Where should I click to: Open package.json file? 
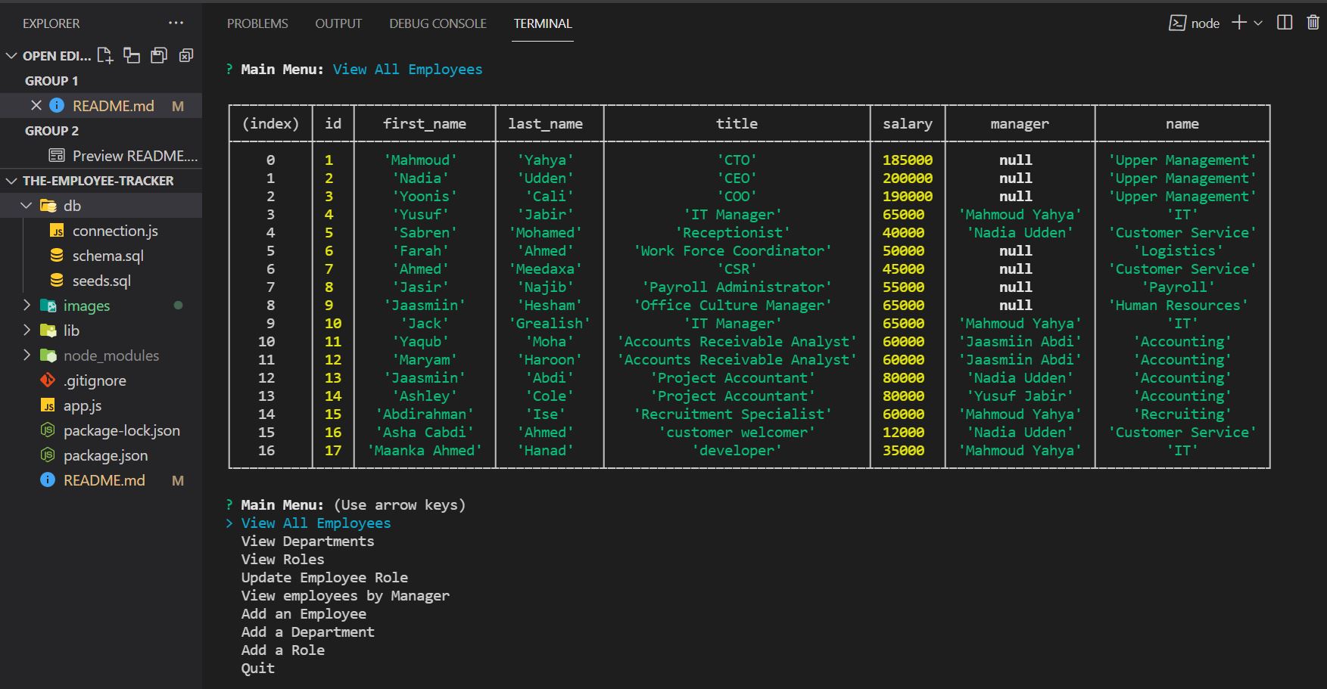(105, 455)
